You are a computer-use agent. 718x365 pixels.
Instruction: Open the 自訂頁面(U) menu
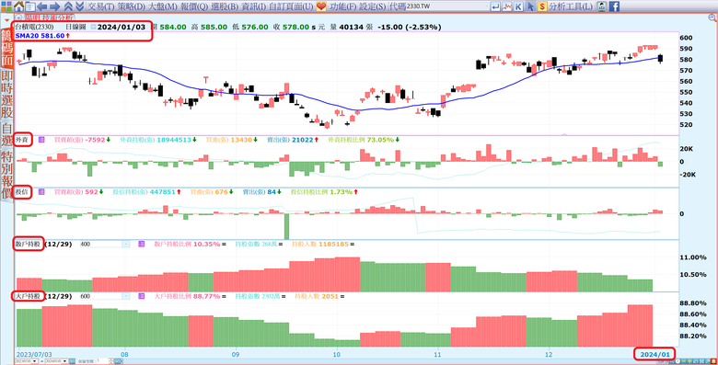tap(291, 6)
